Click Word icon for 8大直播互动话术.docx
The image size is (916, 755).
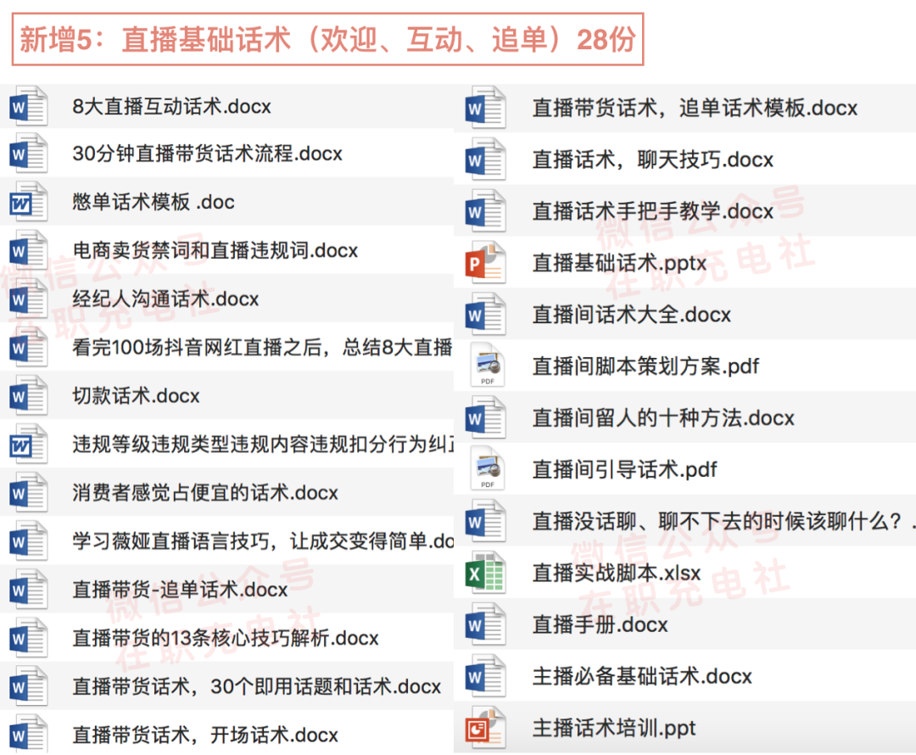(29, 107)
